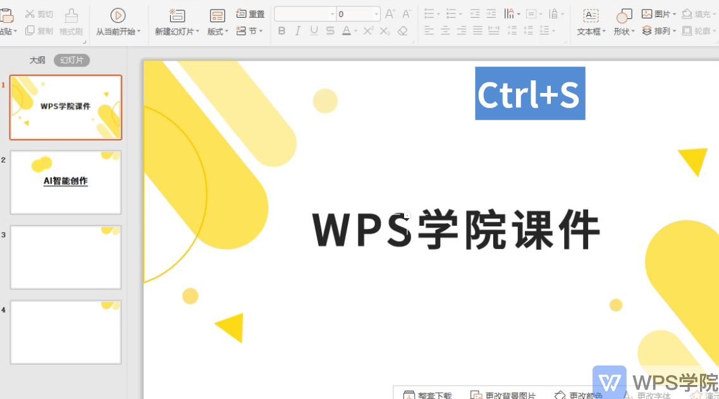The height and width of the screenshot is (399, 719).
Task: Open the 从当前开始 dropdown arrow
Action: click(138, 31)
